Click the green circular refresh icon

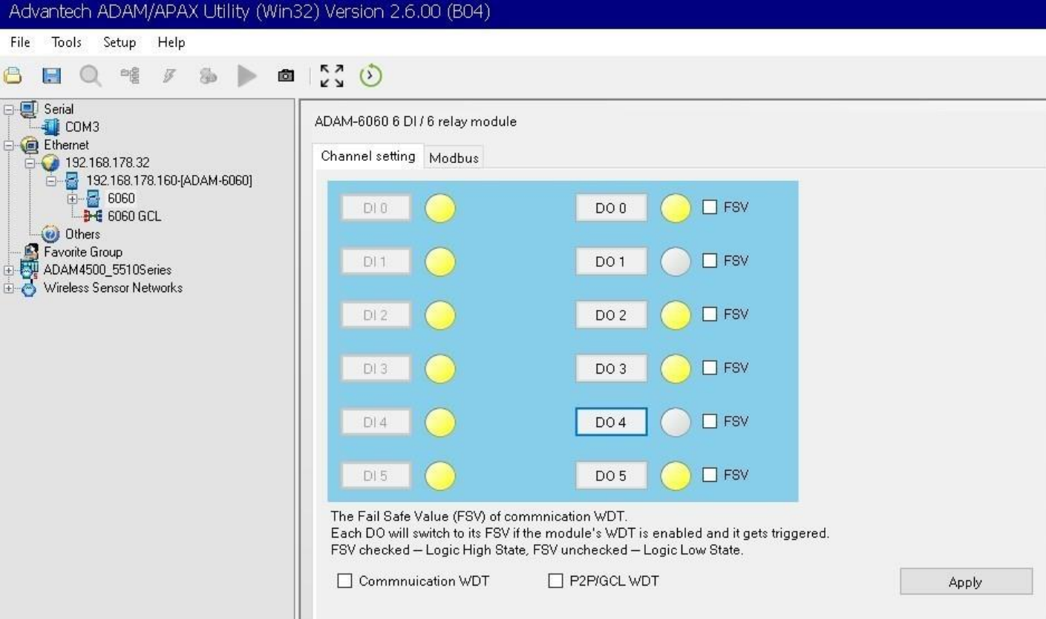pyautogui.click(x=370, y=76)
